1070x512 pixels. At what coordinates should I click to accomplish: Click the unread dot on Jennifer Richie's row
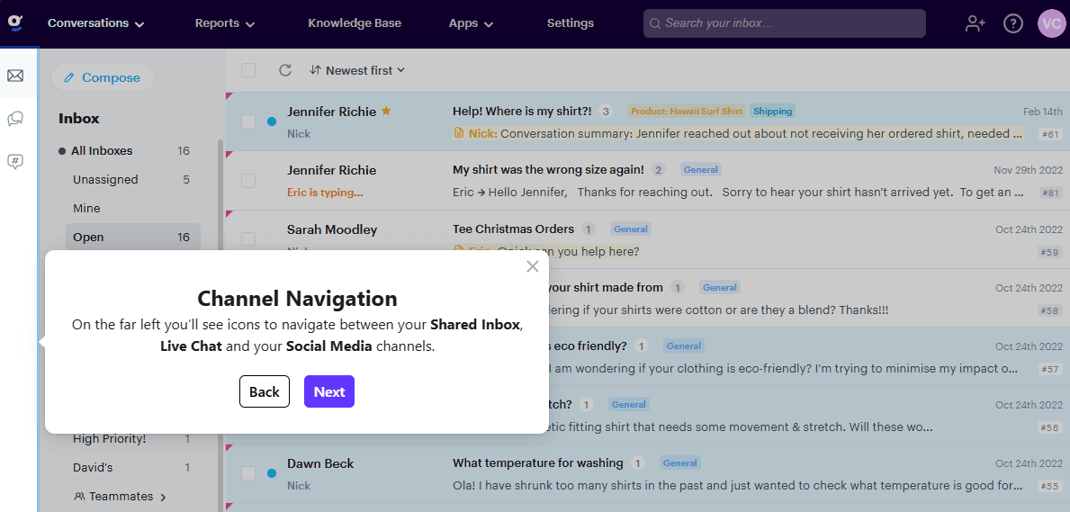(x=272, y=121)
